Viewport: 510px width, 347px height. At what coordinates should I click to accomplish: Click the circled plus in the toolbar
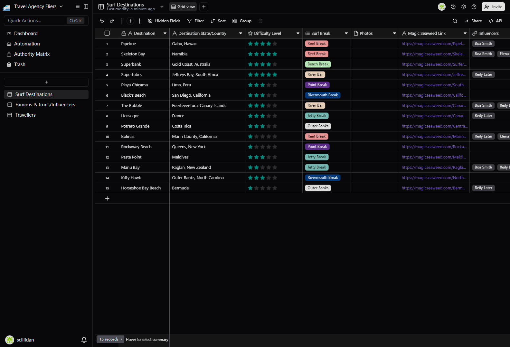point(130,21)
